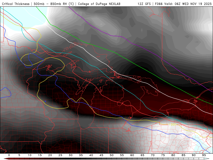Select the 'F066' forecast hour text
This screenshot has width=213, height=160.
point(159,4)
